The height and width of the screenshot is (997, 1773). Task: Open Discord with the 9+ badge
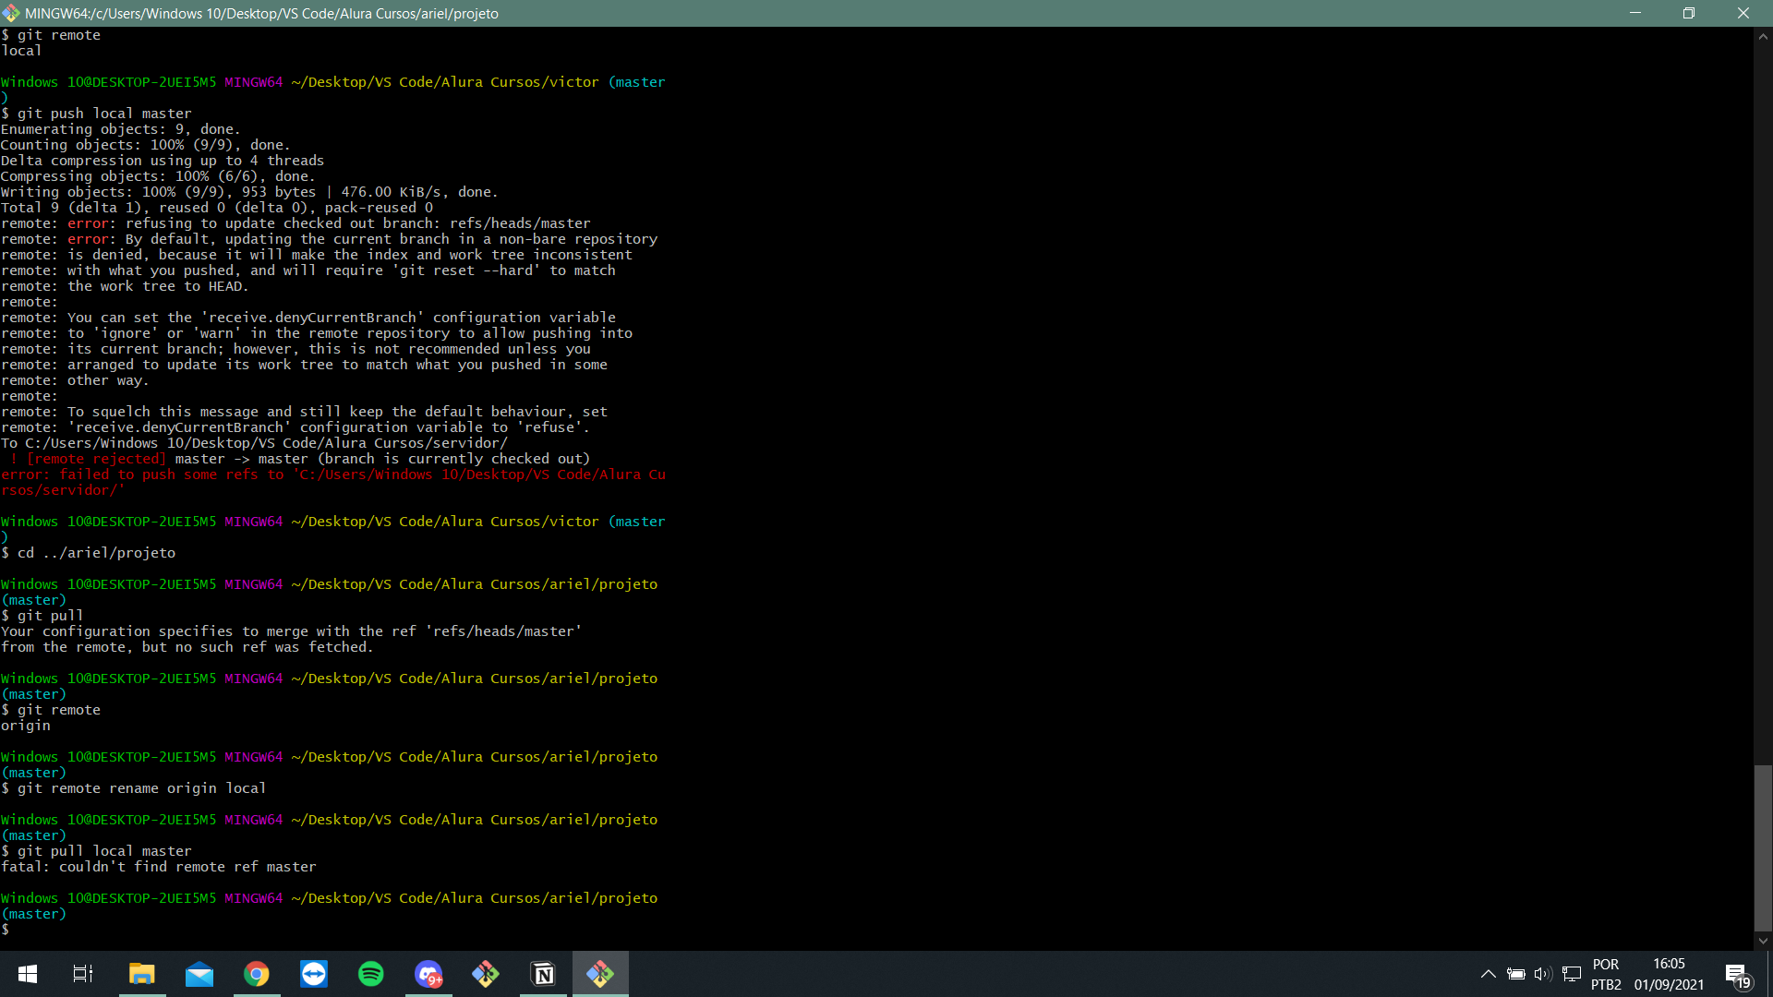pos(428,974)
